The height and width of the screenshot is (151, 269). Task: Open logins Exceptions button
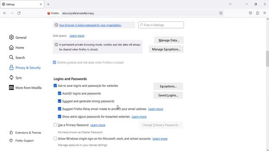[168, 86]
